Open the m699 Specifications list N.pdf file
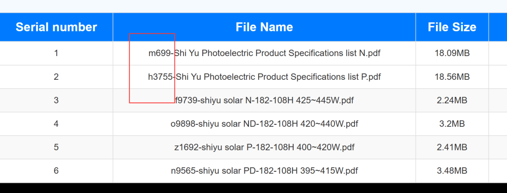The height and width of the screenshot is (193, 507). (264, 53)
